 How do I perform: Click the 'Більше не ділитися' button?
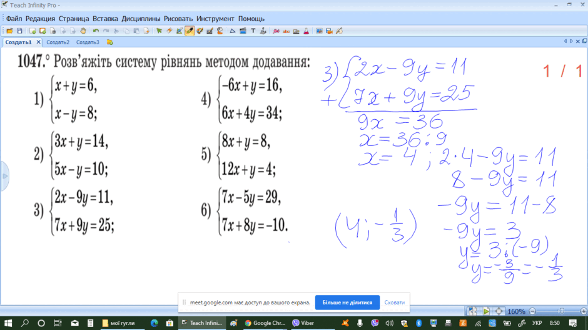pos(347,303)
